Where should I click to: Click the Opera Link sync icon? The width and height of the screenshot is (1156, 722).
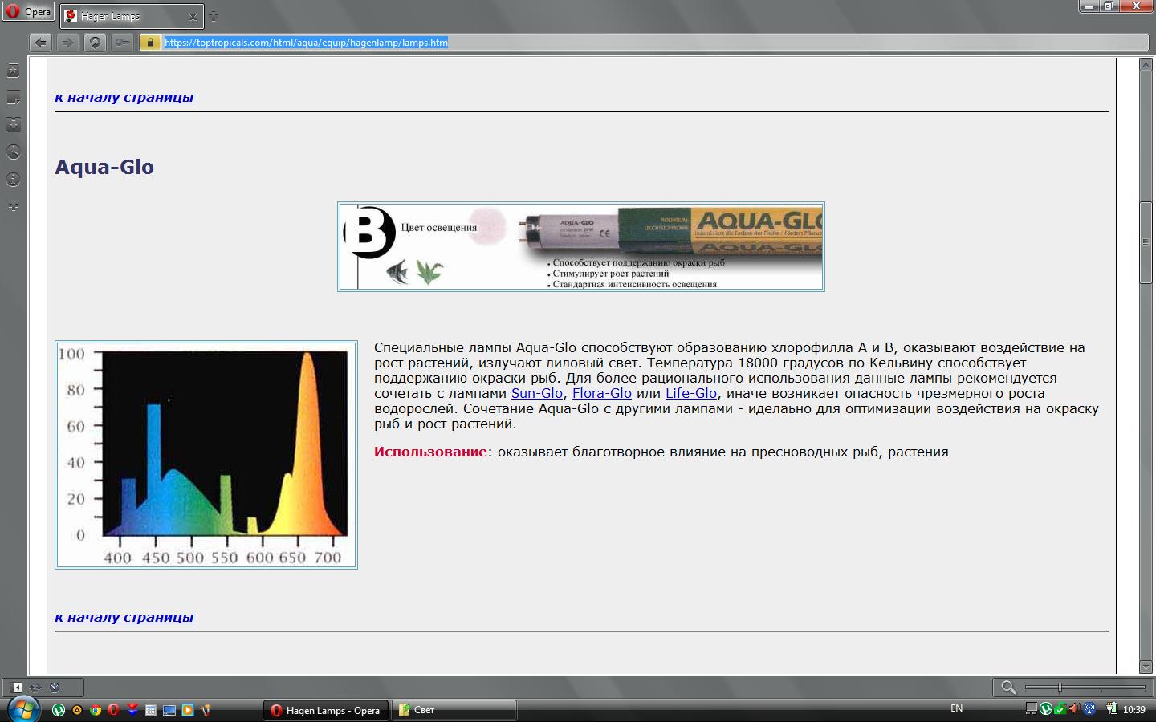point(35,688)
